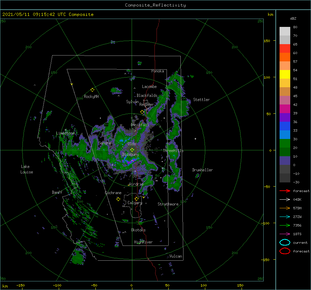Viewport: 311px width, 290px height.
Task: Click the Ponoka town label
Action: [158, 71]
